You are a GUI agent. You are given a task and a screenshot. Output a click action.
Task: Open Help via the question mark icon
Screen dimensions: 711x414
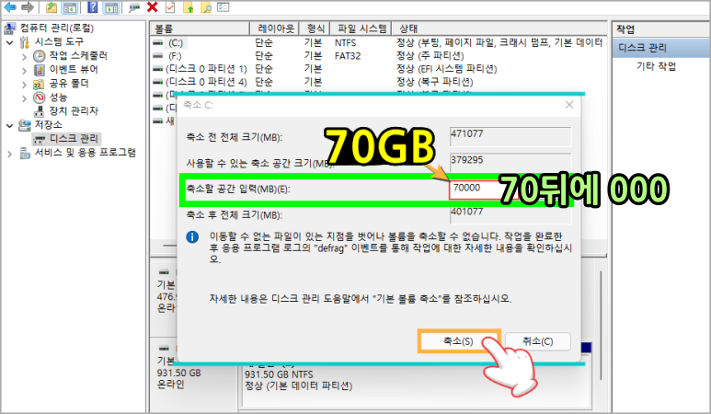[x=93, y=6]
